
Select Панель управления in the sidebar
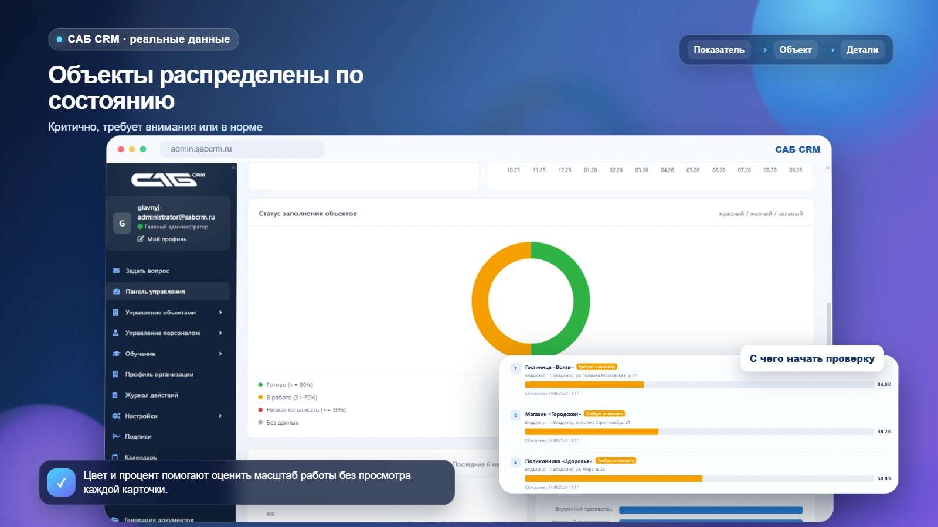click(x=168, y=292)
